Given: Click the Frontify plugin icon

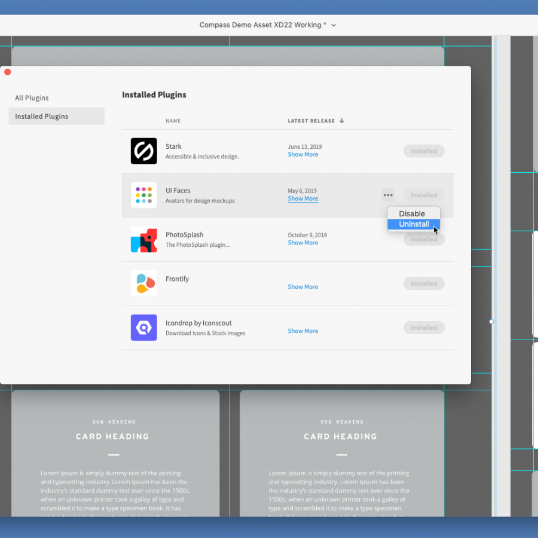Looking at the screenshot, I should coord(143,283).
